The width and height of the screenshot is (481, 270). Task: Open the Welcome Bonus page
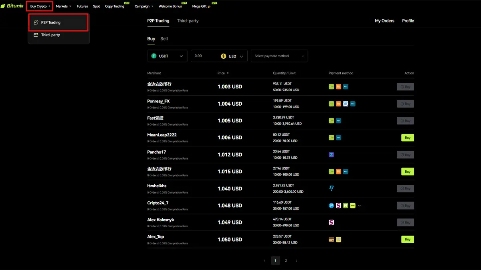pyautogui.click(x=170, y=6)
